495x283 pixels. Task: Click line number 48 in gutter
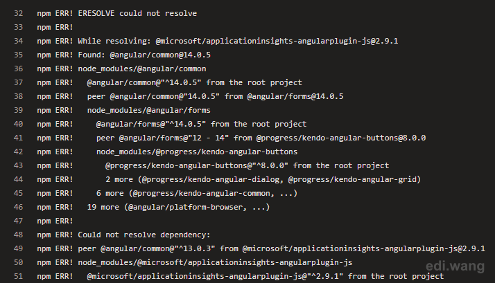point(18,235)
